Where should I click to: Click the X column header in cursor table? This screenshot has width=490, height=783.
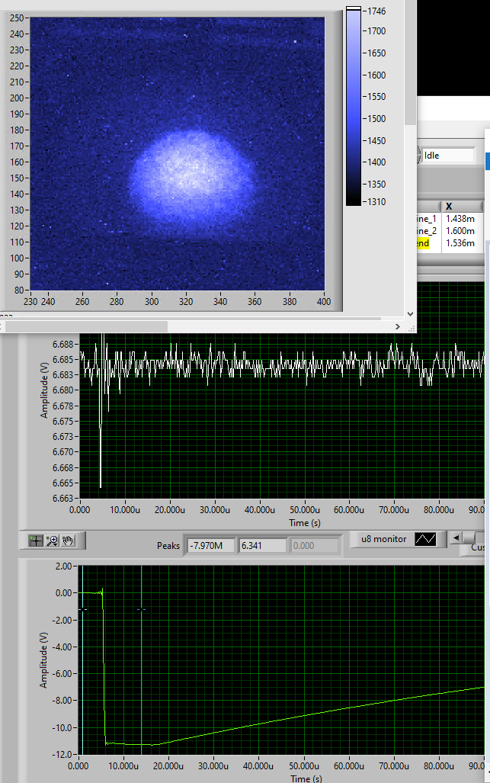pos(462,207)
